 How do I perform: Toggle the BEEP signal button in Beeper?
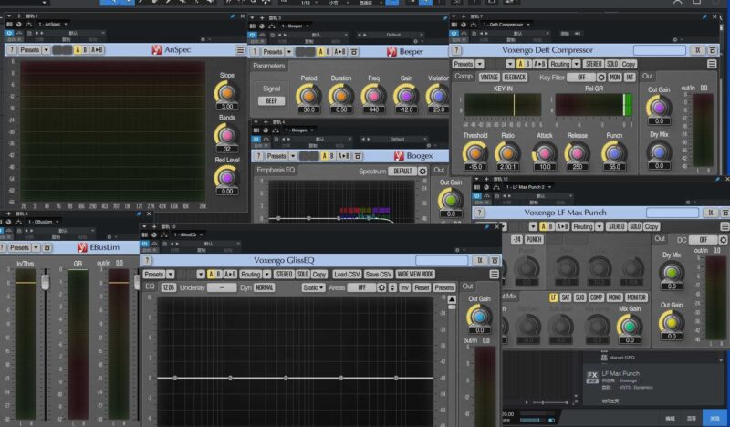pyautogui.click(x=271, y=101)
